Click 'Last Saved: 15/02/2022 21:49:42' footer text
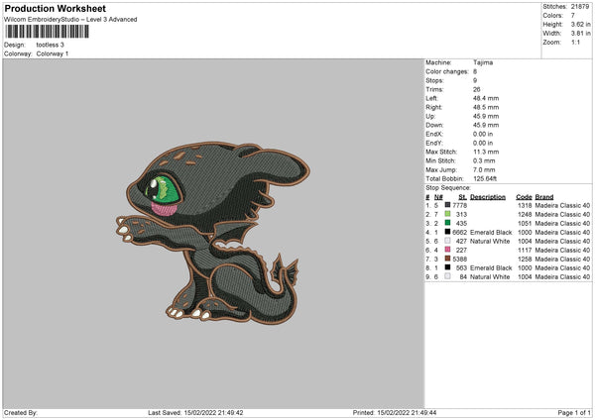 click(x=195, y=412)
